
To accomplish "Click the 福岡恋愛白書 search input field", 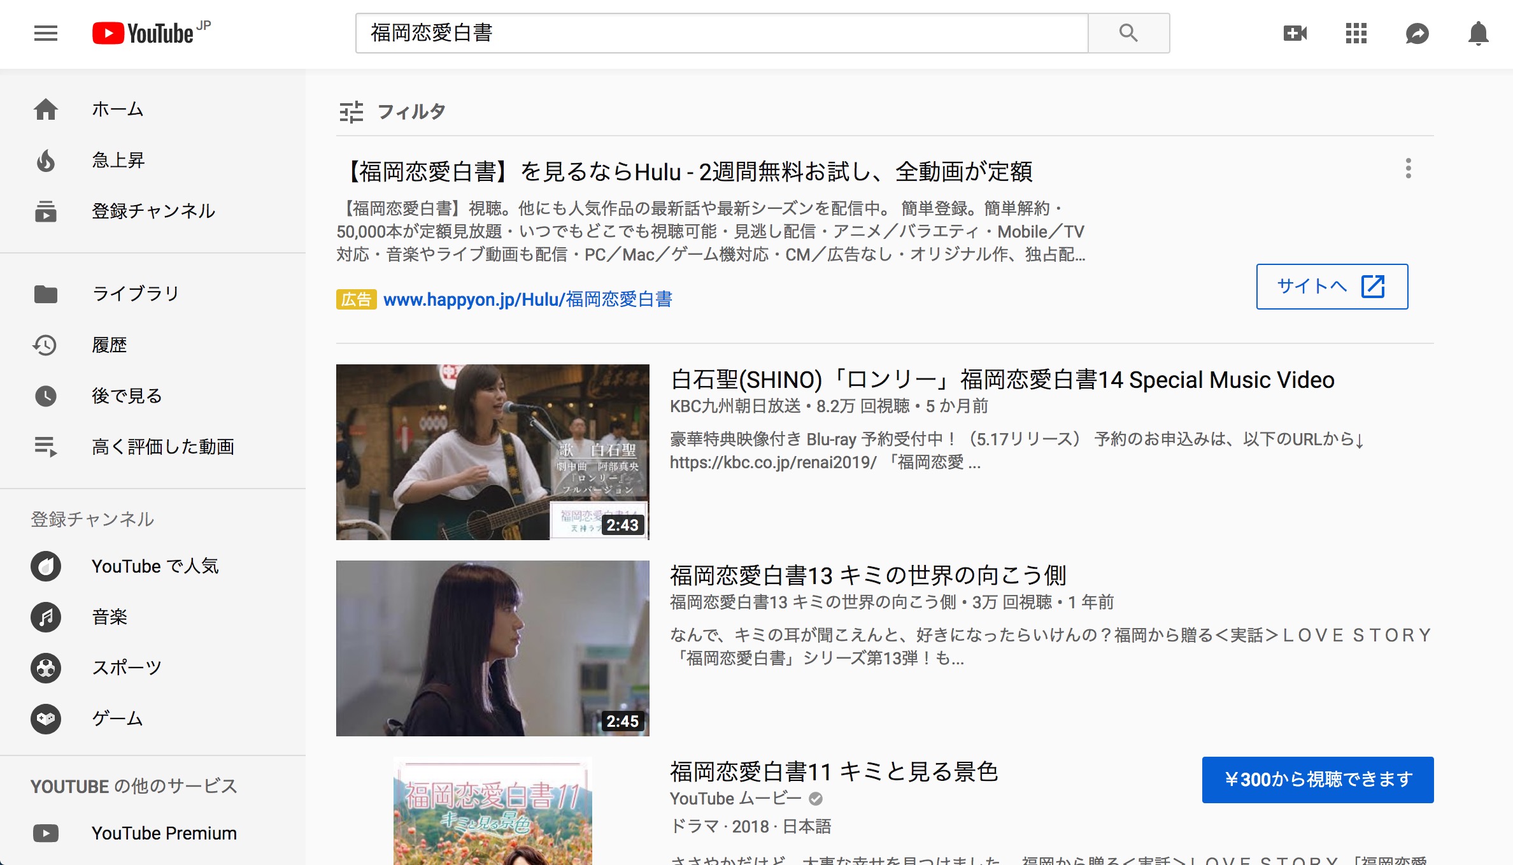I will (722, 33).
